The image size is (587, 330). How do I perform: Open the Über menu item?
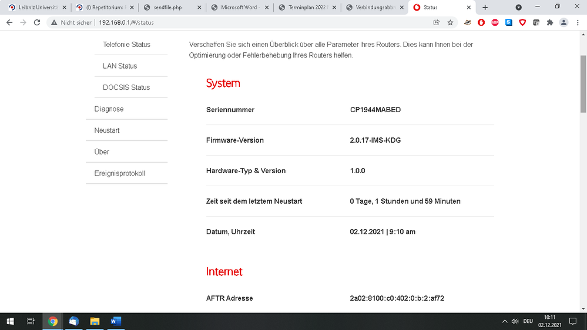pyautogui.click(x=102, y=152)
